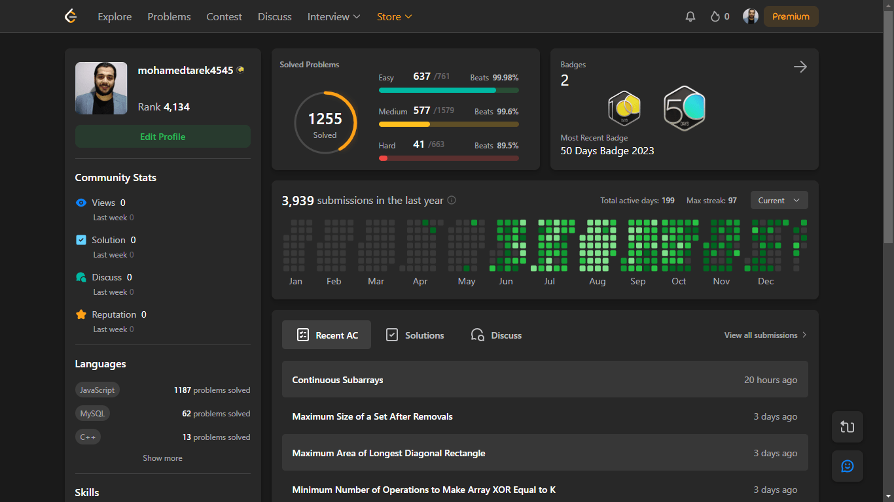The width and height of the screenshot is (894, 502).
Task: Click the C++ language tag
Action: tap(88, 437)
